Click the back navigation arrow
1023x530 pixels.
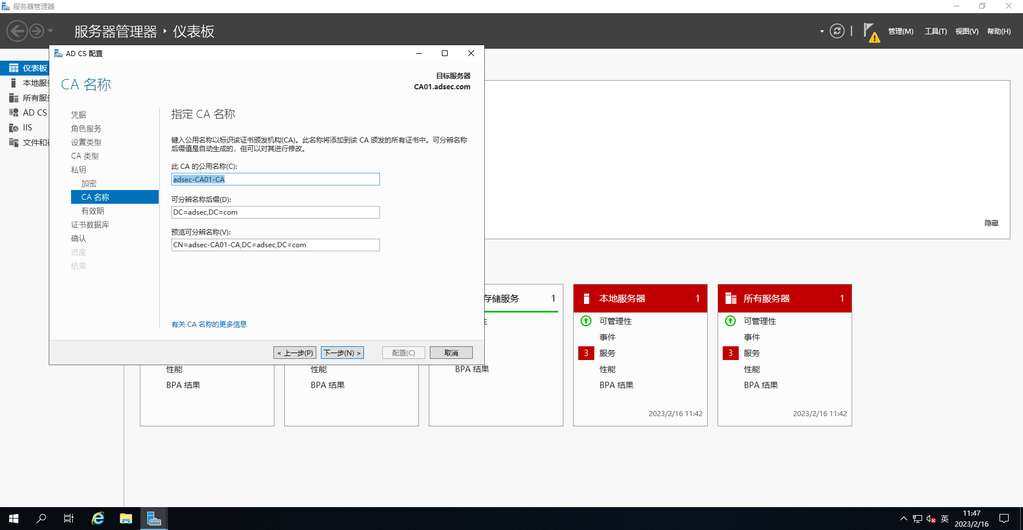coord(17,31)
